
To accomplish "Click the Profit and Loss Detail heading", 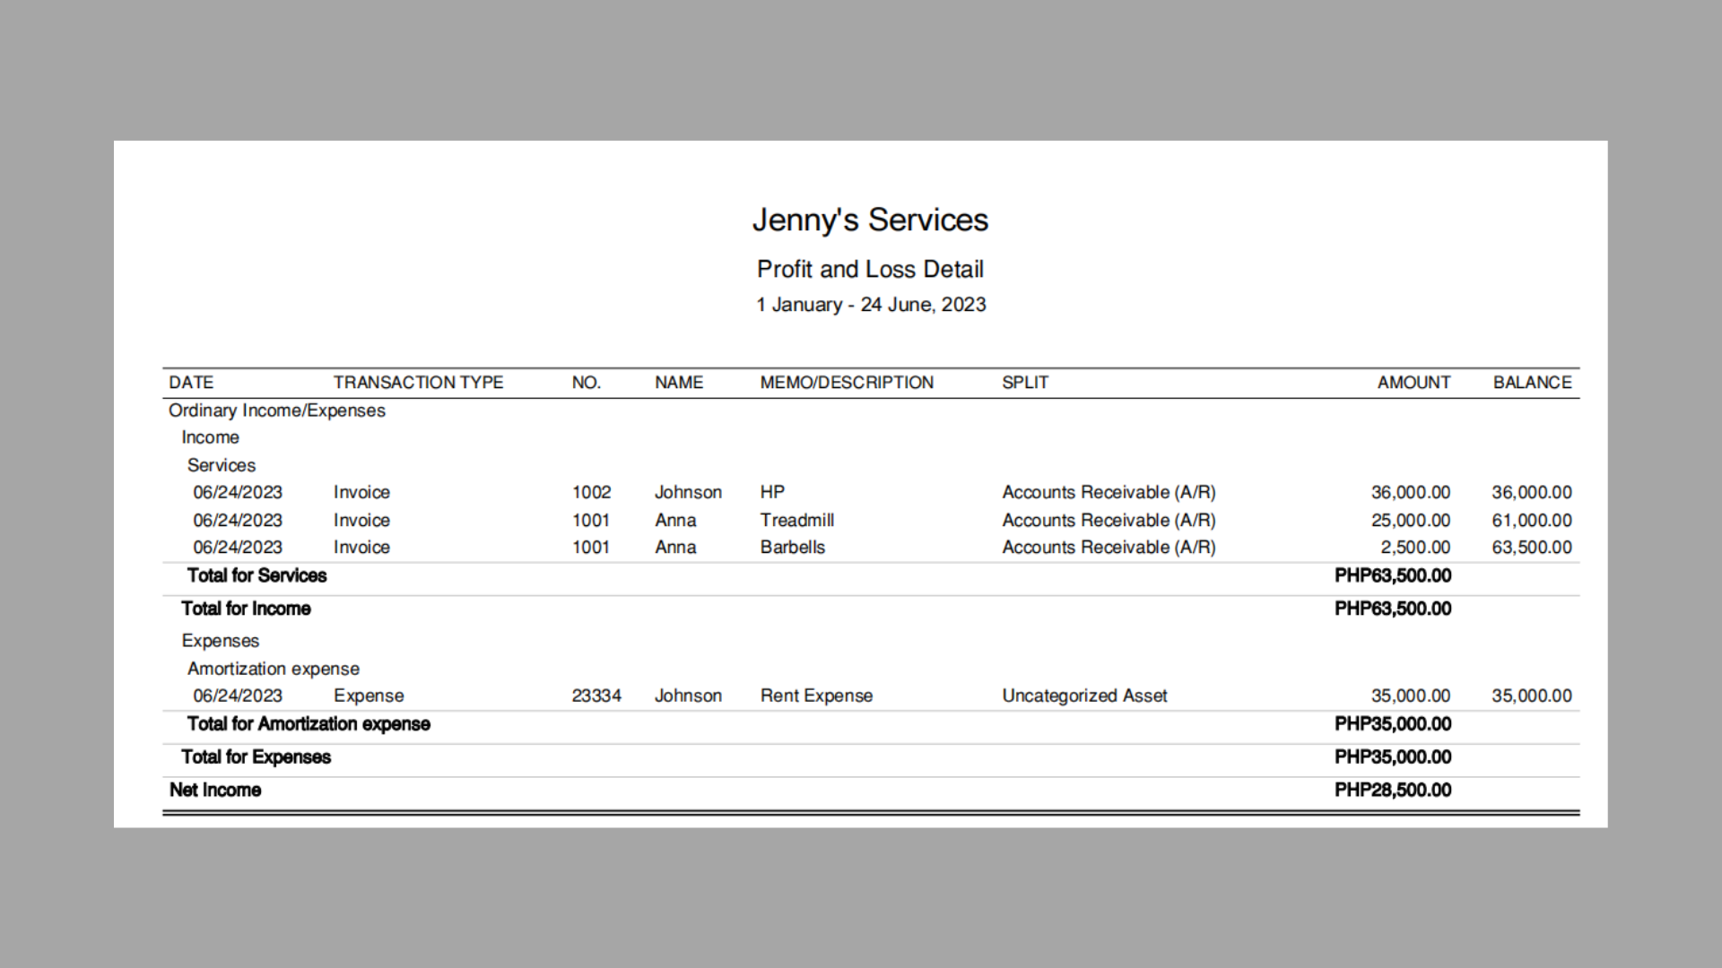I will (869, 269).
